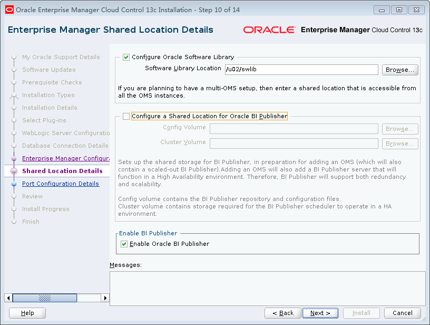The image size is (430, 325).
Task: Click the Next button
Action: 320,313
